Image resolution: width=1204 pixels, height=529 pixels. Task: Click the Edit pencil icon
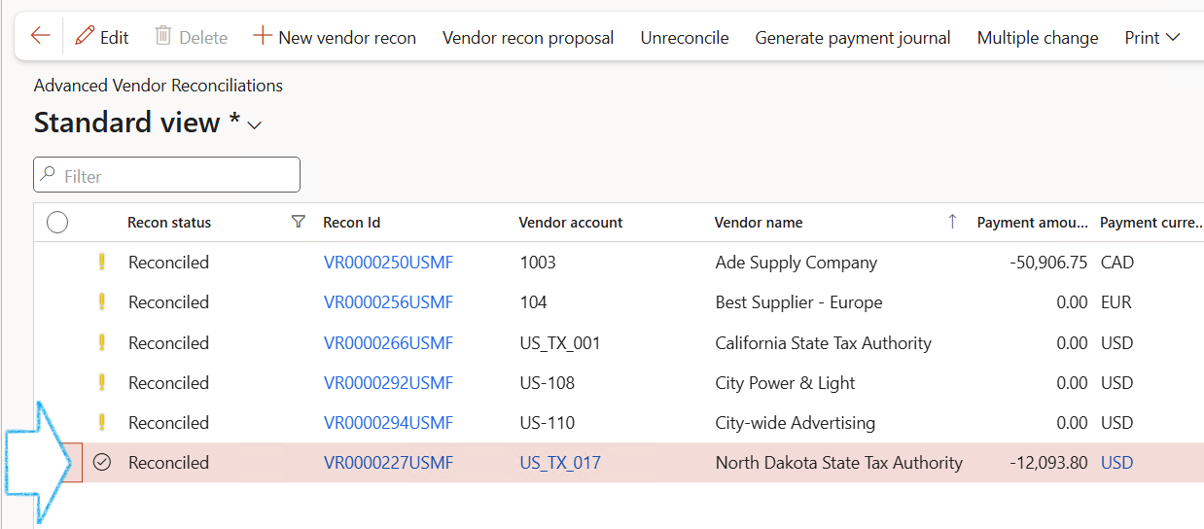[x=86, y=36]
